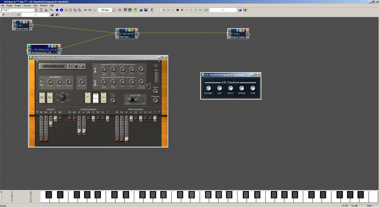Click the SIZE knob in TimeVerb
Viewport: 379px width, 208px height.
tap(220, 88)
